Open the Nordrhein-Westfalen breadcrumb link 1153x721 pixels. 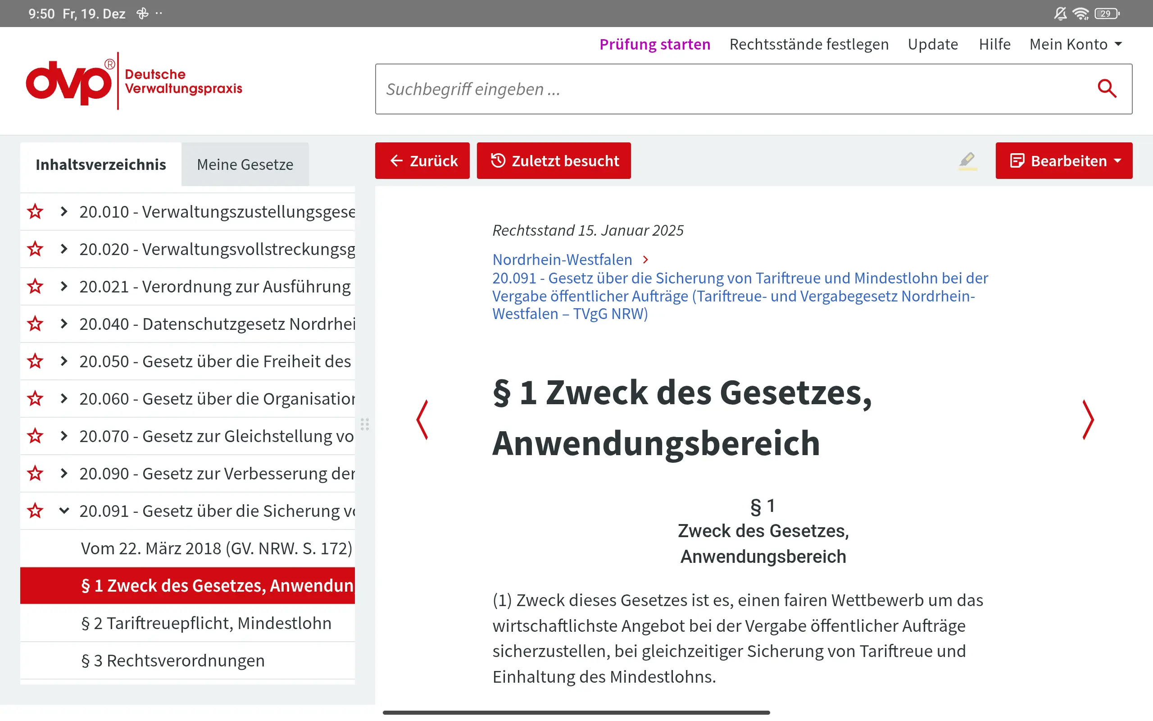(562, 260)
